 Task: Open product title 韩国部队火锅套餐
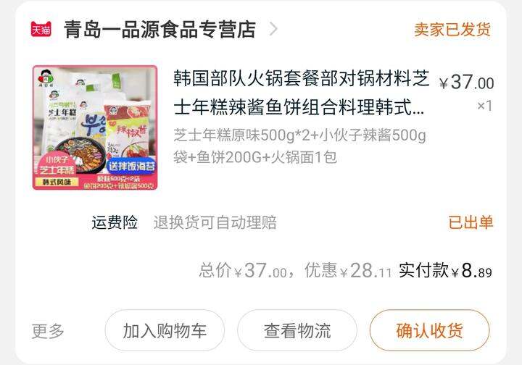click(302, 93)
